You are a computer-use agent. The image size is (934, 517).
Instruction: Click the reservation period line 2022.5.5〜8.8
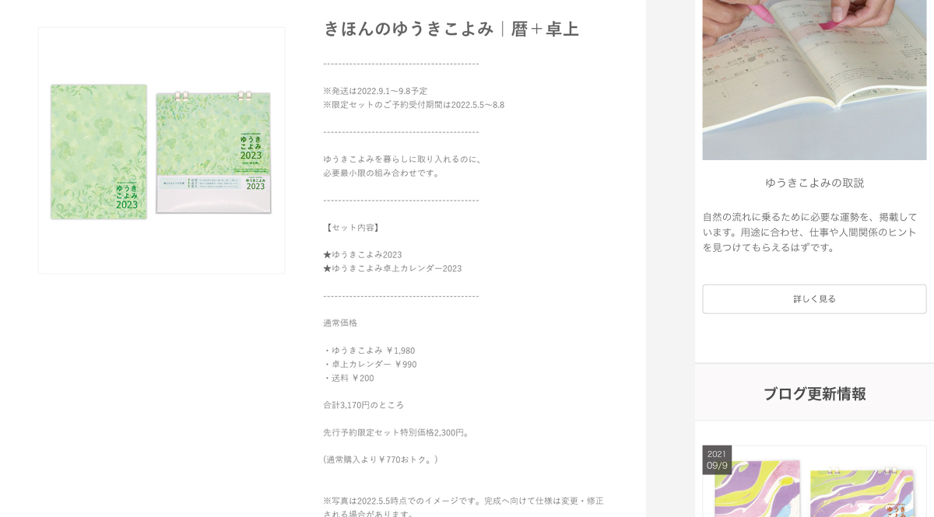pyautogui.click(x=414, y=105)
